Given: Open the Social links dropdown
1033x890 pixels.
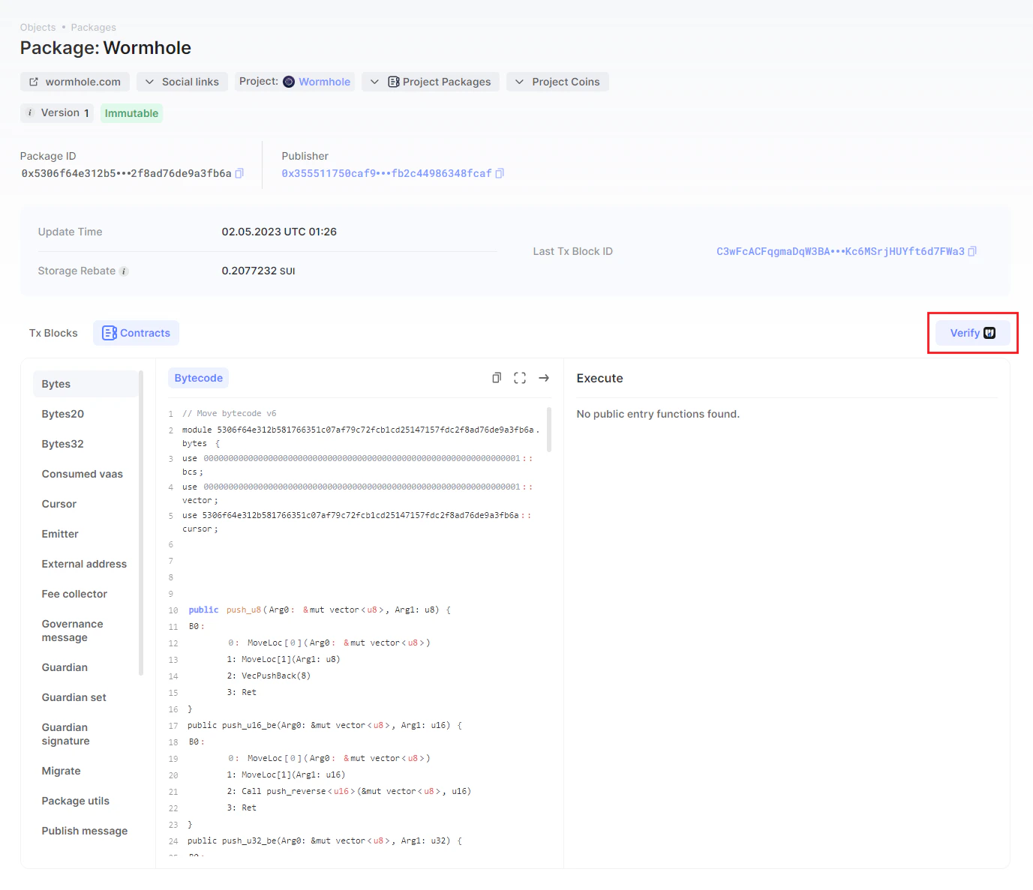Looking at the screenshot, I should click(x=182, y=82).
